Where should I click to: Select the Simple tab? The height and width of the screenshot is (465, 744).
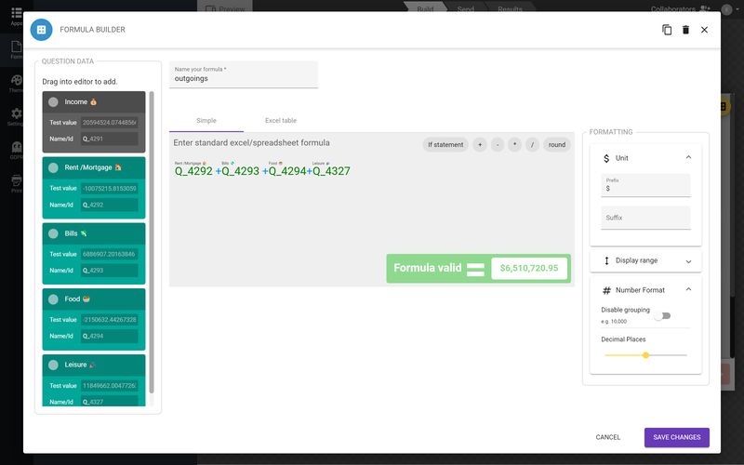[x=206, y=121]
